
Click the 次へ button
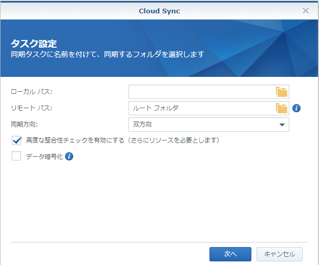coord(230,254)
